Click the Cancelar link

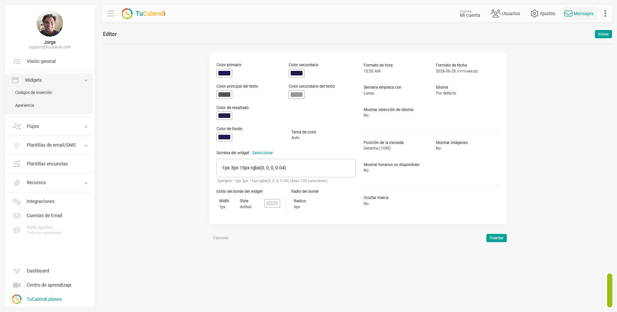click(221, 238)
